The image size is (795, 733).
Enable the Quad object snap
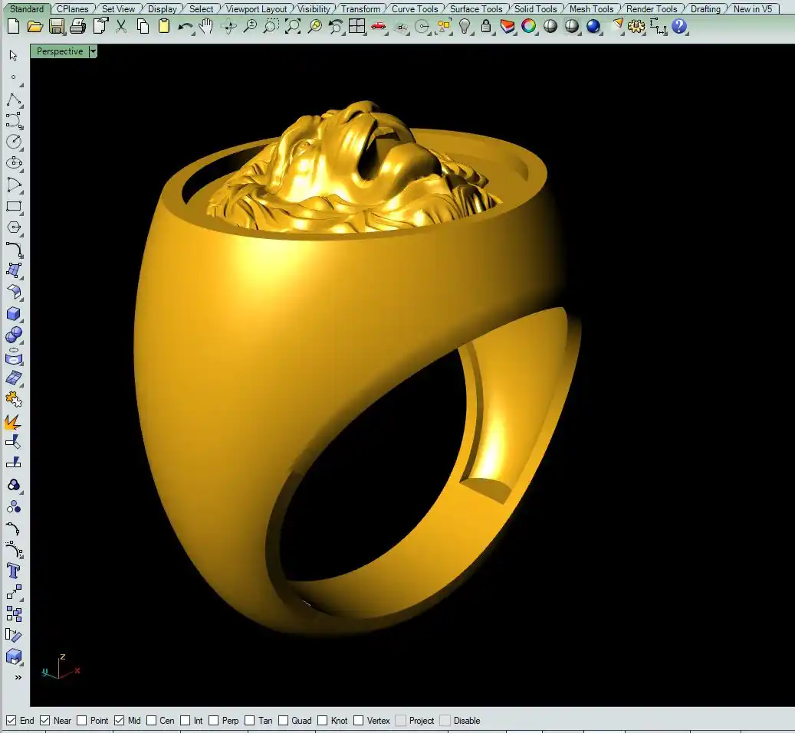[x=282, y=721]
